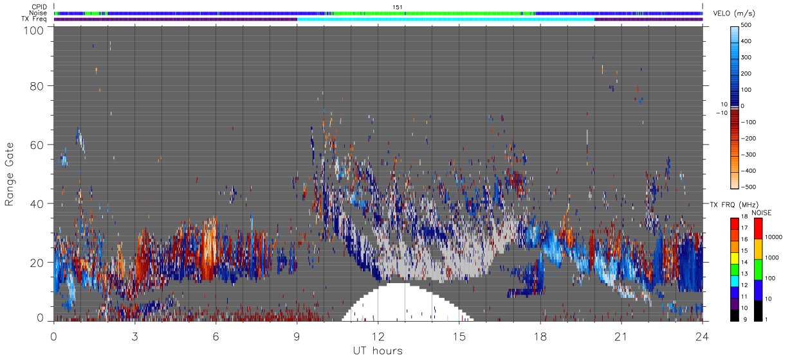This screenshot has height=364, width=790.
Task: Click the CPID label at top left
Action: [x=40, y=6]
